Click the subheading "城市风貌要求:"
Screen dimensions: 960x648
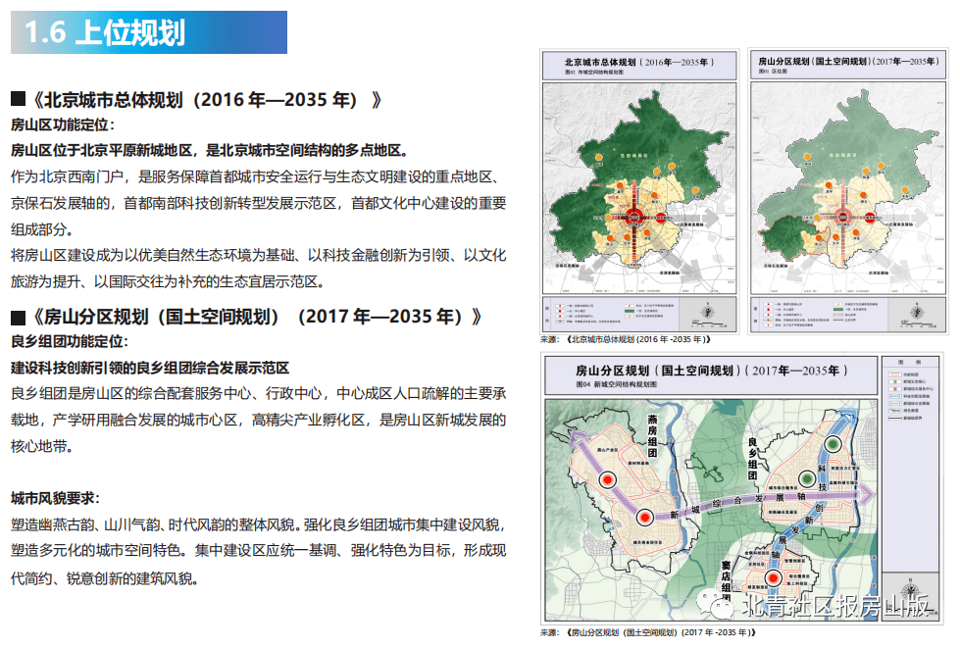click(55, 498)
